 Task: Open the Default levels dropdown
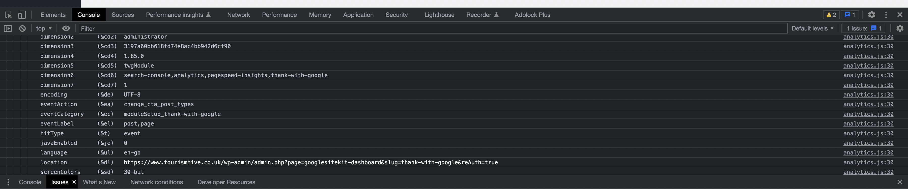click(x=812, y=28)
